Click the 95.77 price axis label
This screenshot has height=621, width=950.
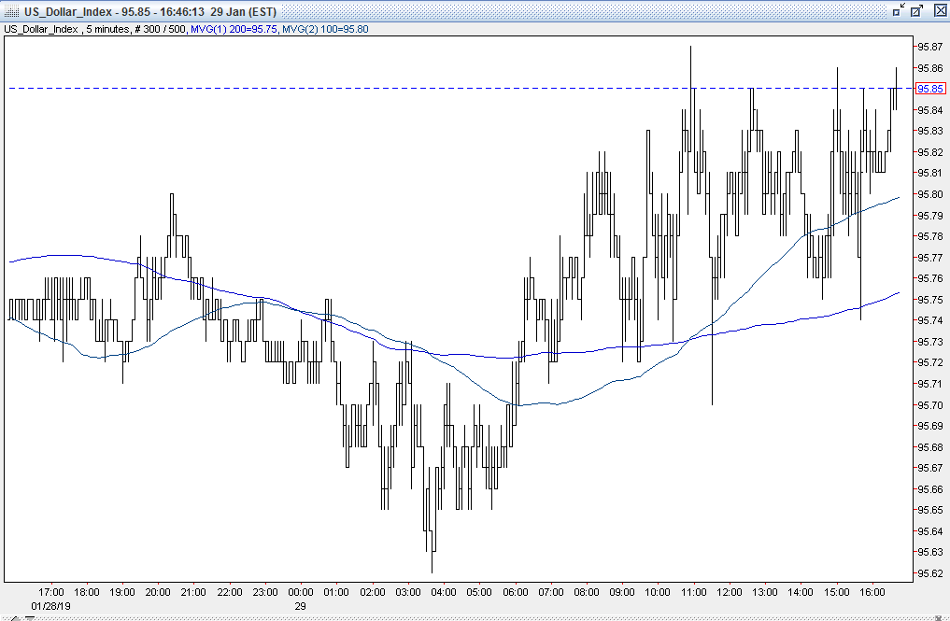(x=930, y=258)
